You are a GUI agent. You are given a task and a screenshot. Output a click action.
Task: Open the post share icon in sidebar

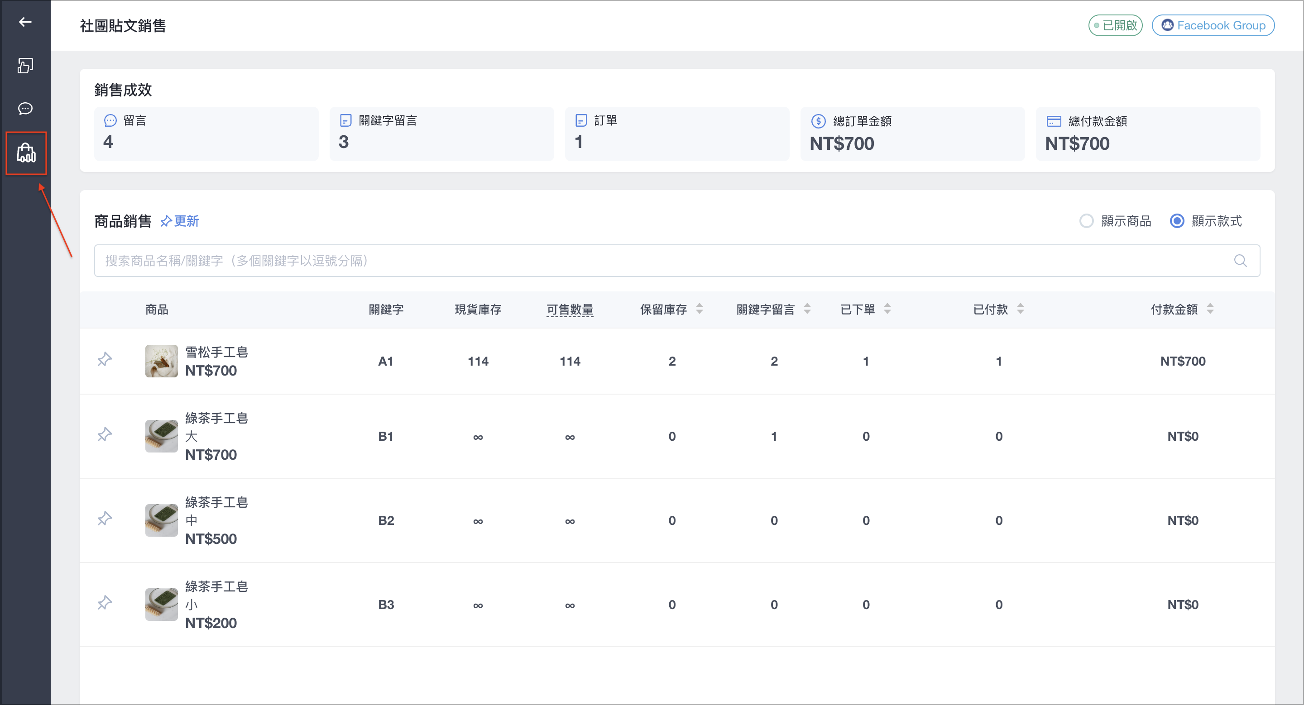coord(25,65)
